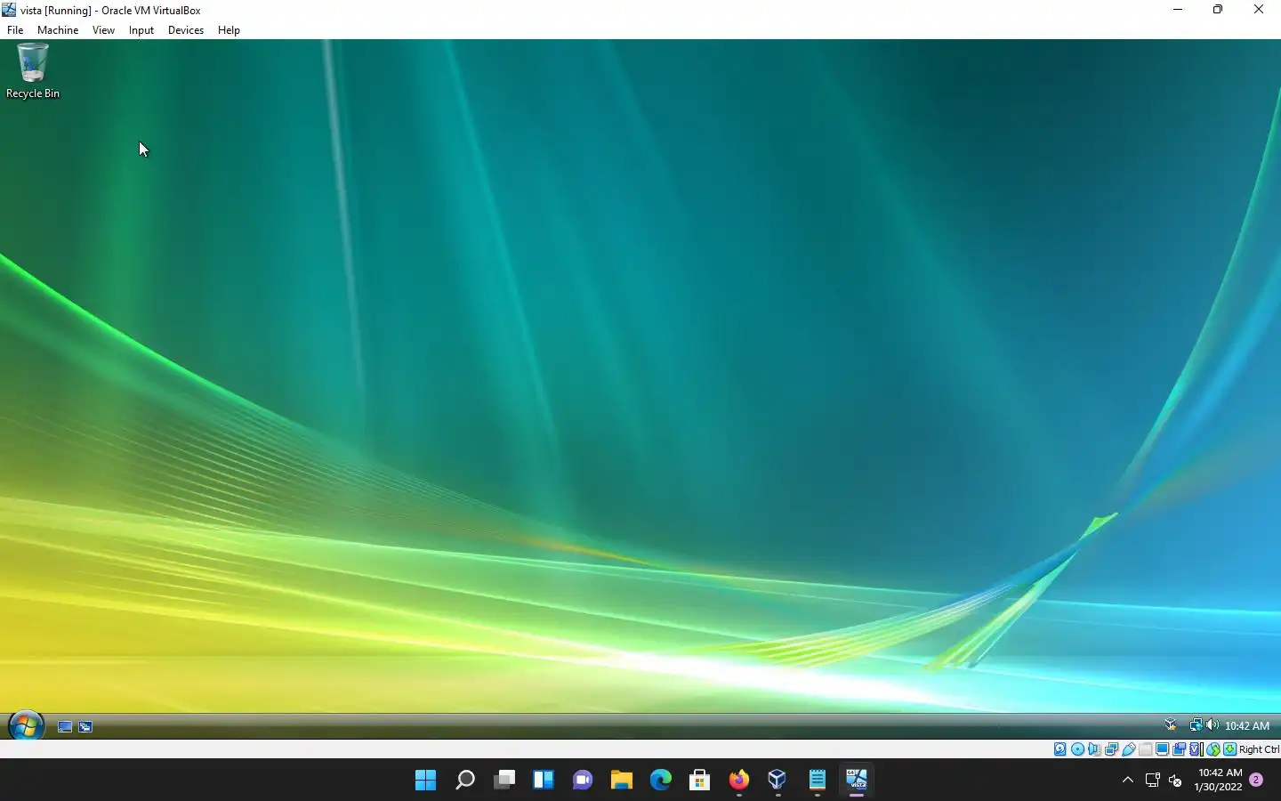Open the Recycle Bin desktop icon
The width and height of the screenshot is (1281, 801).
[32, 71]
